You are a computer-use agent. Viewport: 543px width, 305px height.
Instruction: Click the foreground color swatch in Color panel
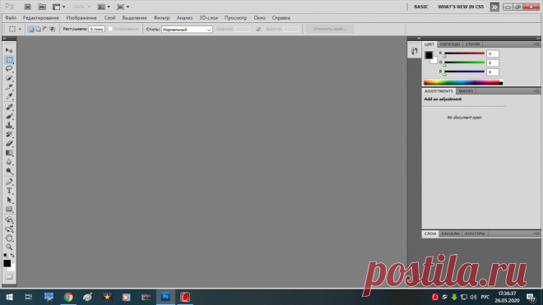tap(429, 55)
